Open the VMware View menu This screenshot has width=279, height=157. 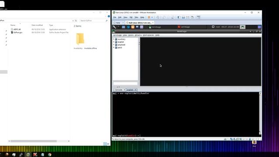click(x=125, y=17)
